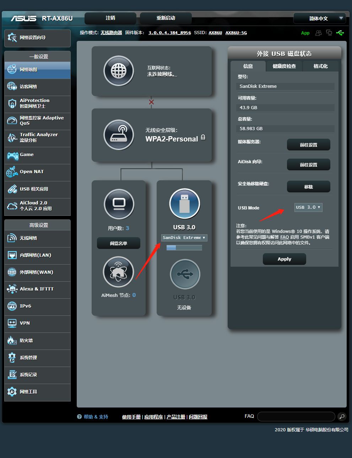Click the USB disk usage bar
Viewport: 352px width, 458px height.
[184, 247]
